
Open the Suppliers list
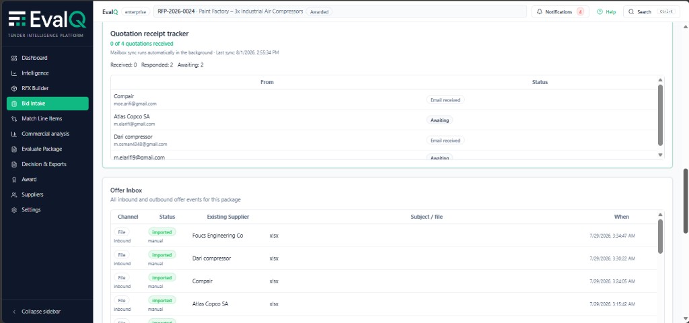coord(47,194)
